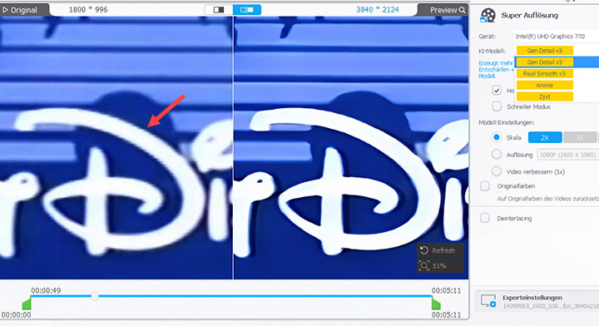The image size is (599, 326).
Task: Pick Real Smooth v3 from model list
Action: 544,74
